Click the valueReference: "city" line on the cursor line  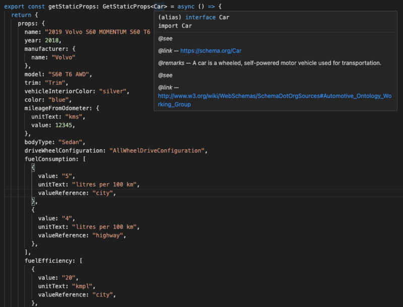pos(77,193)
